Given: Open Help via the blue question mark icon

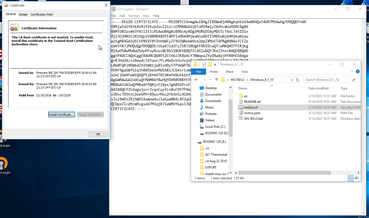Looking at the screenshot, I should tap(357, 71).
